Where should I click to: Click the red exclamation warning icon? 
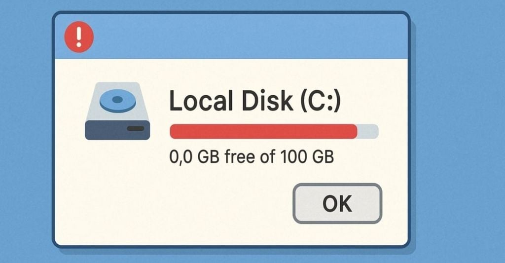[79, 37]
